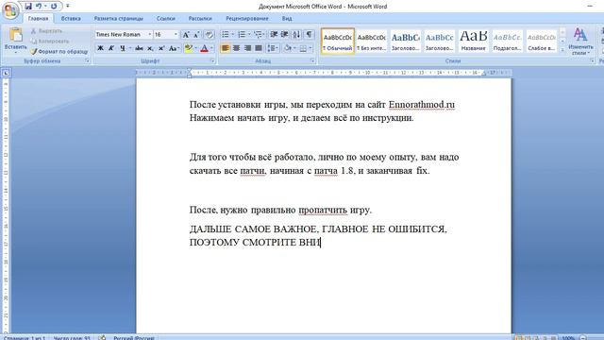Insert numbered list
Viewport: 604px width, 340px height.
point(242,35)
